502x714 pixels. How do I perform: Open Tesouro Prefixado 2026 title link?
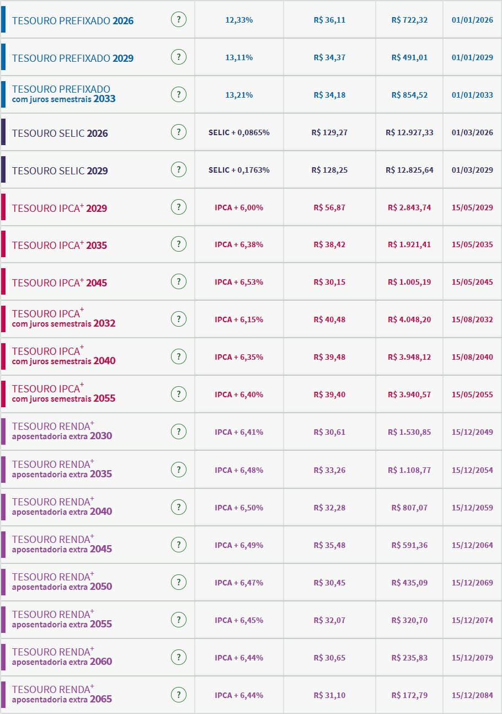point(73,21)
